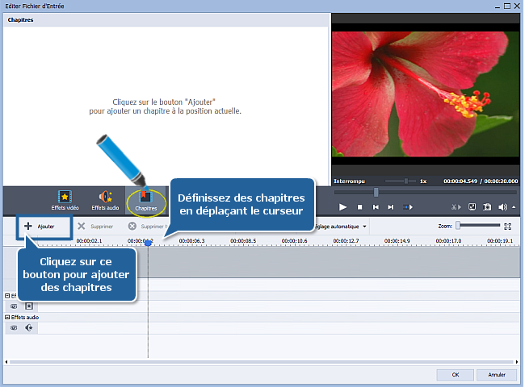
Task: Adjust the timeline Zoom slider handle
Action: 458,226
